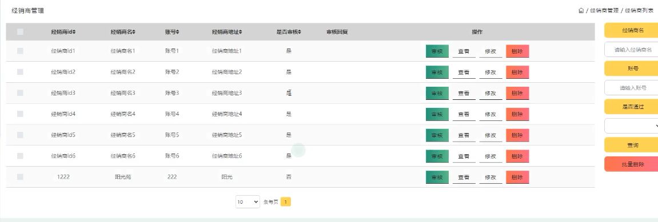Sort by 是否审核 column header
Image resolution: width=658 pixels, height=222 pixels.
point(289,32)
